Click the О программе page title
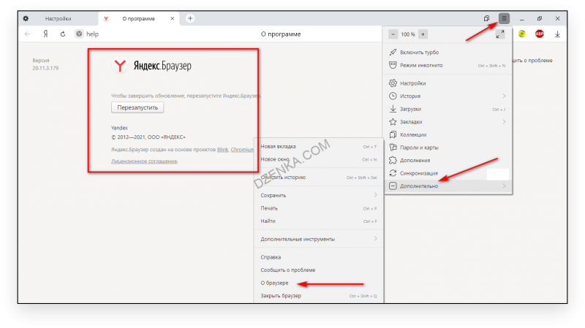 pyautogui.click(x=281, y=34)
